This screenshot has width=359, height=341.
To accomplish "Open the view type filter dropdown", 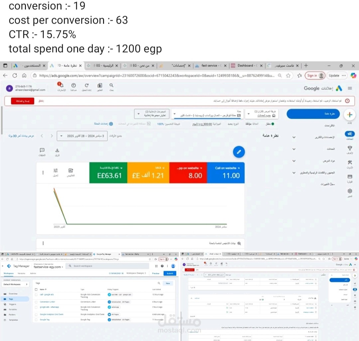I will (x=262, y=114).
